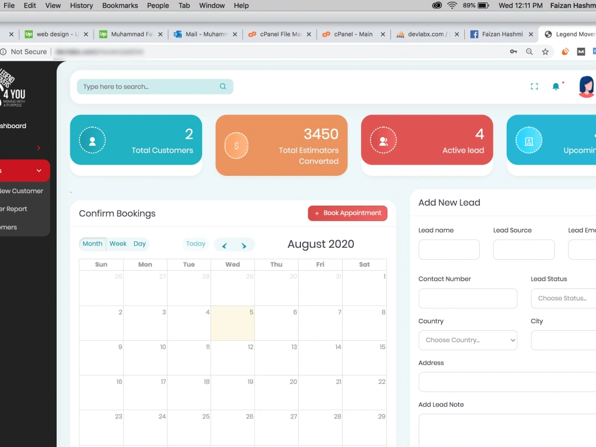This screenshot has height=447, width=596.
Task: Click the browser zoom magnifier icon
Action: point(529,52)
